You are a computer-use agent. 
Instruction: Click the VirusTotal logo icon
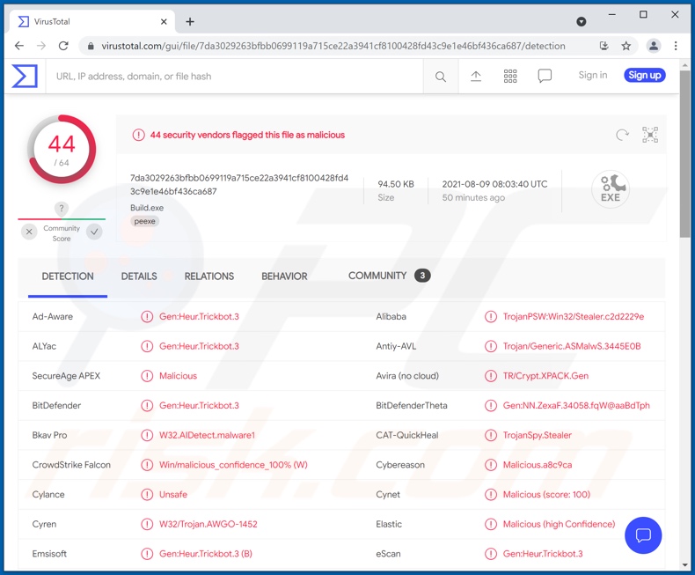click(25, 77)
